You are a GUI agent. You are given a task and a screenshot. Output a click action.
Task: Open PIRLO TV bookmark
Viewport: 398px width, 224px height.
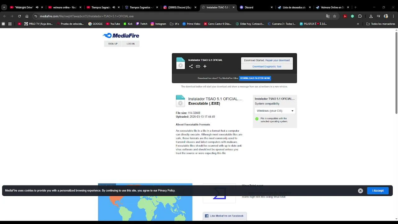[x=38, y=24]
